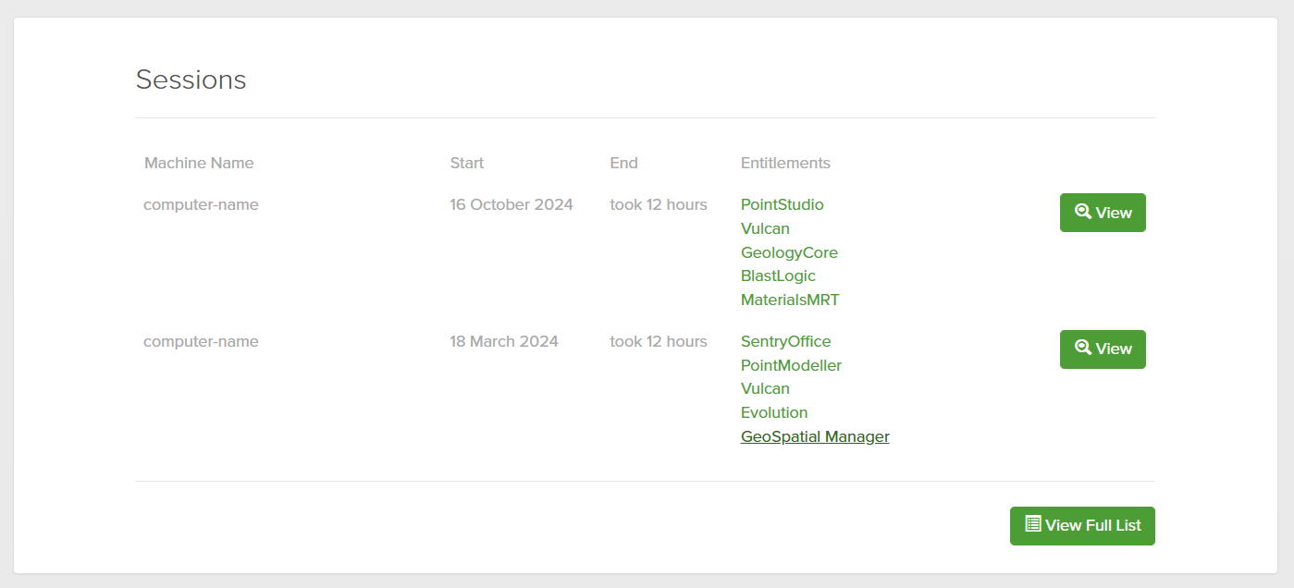The height and width of the screenshot is (588, 1294).
Task: View the 18 March 2024 session
Action: click(x=1103, y=349)
